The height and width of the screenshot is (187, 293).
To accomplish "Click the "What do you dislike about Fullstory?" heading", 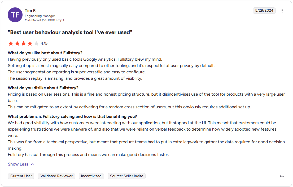I will coord(43,88).
